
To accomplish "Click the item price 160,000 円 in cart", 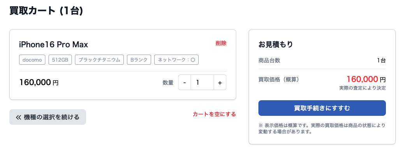I will [x=39, y=83].
